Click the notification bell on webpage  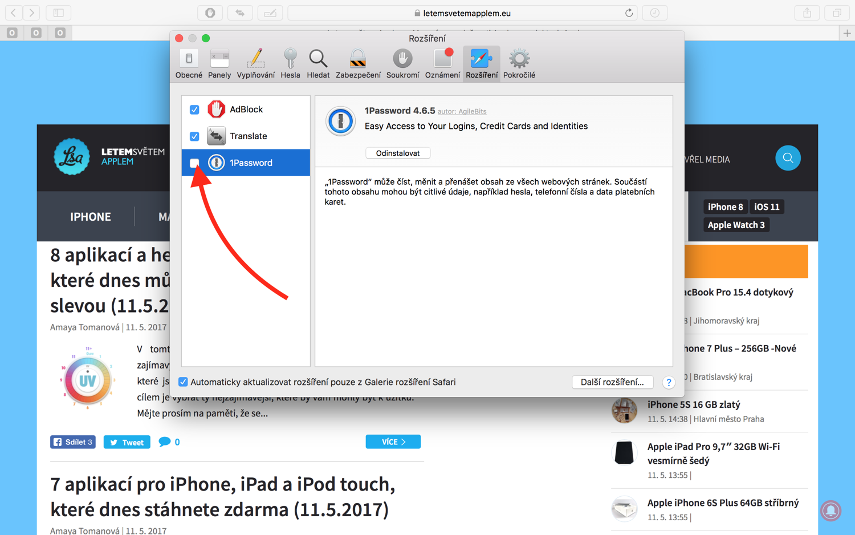pyautogui.click(x=831, y=510)
